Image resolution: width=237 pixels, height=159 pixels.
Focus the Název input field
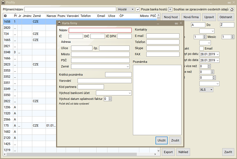pyautogui.click(x=100, y=30)
